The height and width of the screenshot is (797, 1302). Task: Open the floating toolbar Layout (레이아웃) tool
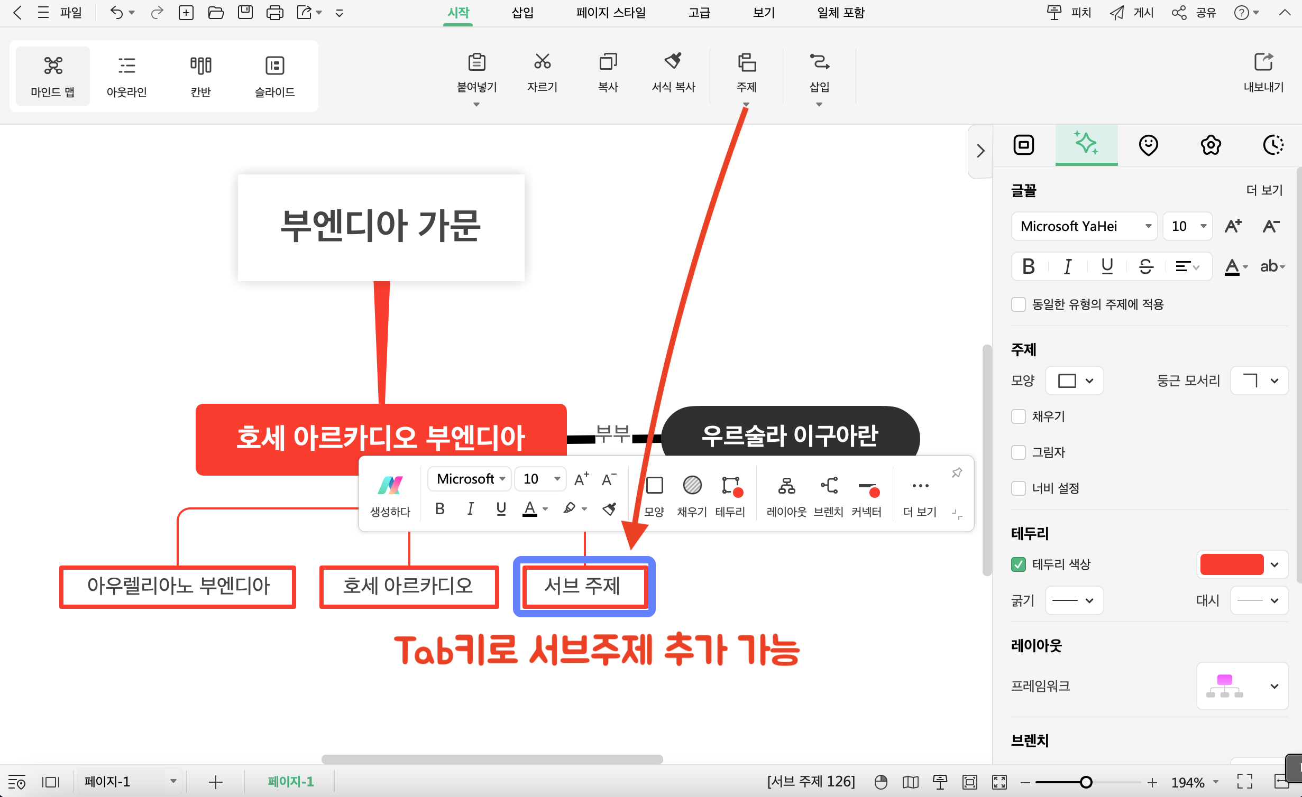pos(786,495)
